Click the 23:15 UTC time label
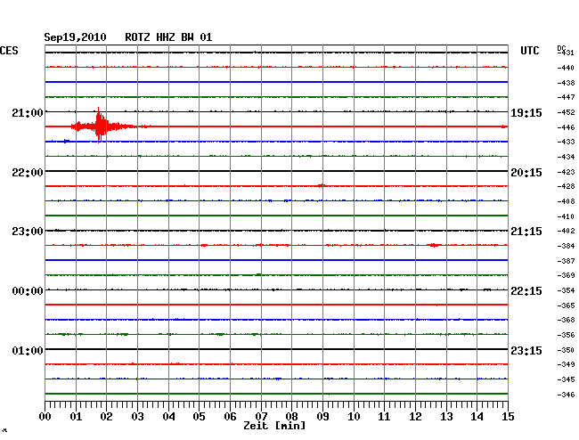Viewport: 579px width, 440px height. tap(526, 350)
